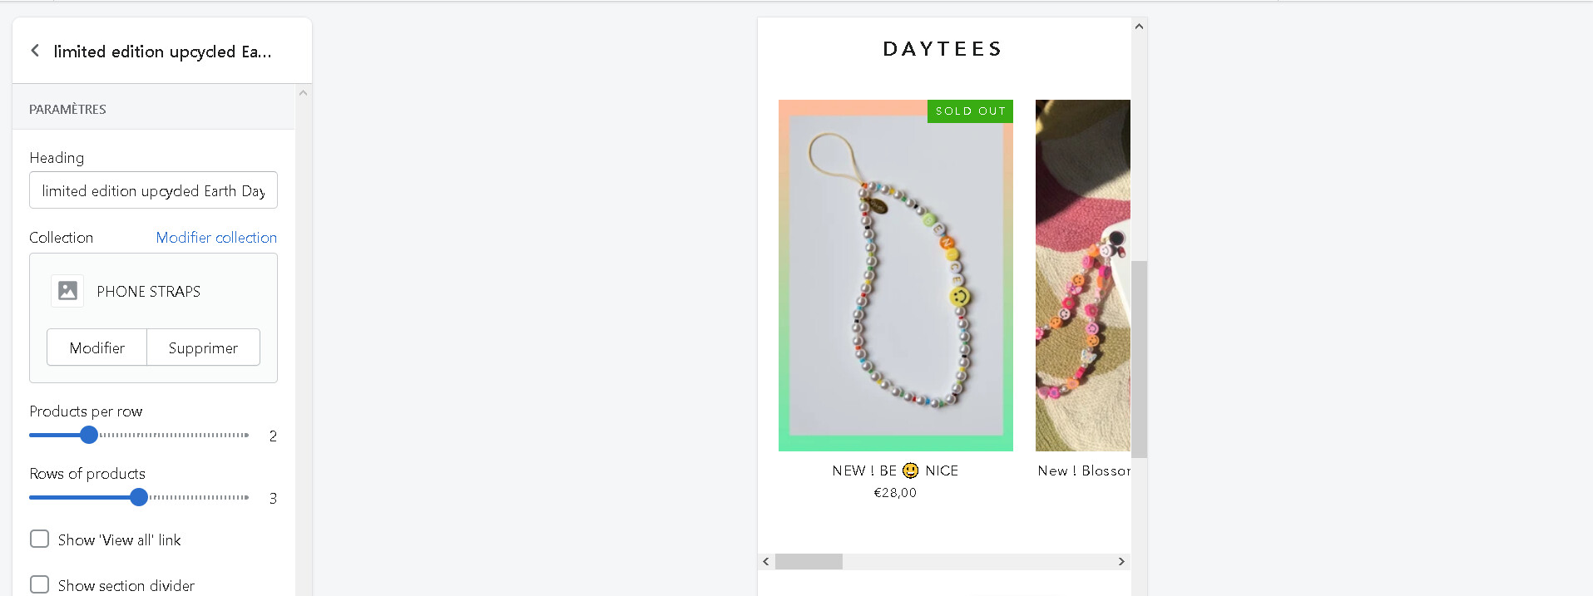
Task: Click the preview scroll-up arrow
Action: point(1139,27)
